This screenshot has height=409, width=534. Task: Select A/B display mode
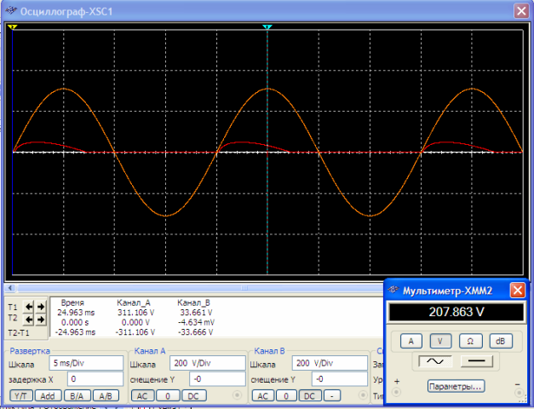coord(106,395)
